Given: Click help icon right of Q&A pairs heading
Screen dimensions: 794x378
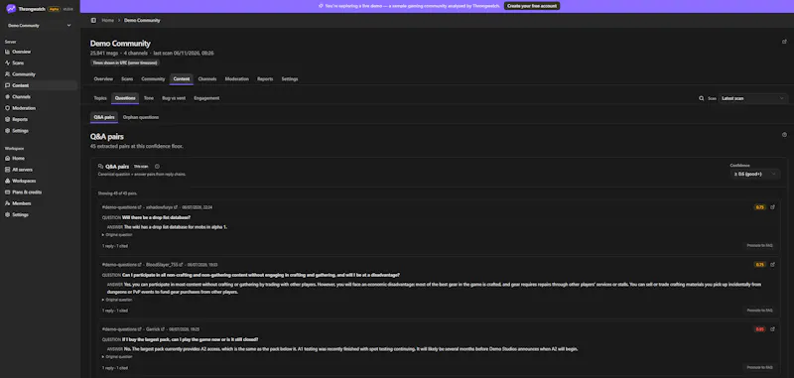Looking at the screenshot, I should pos(784,135).
